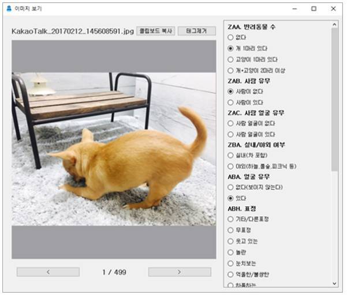Screen dimensions: 347x295
Task: Click the ABA. 얼굴 유무 heading
Action: click(248, 177)
